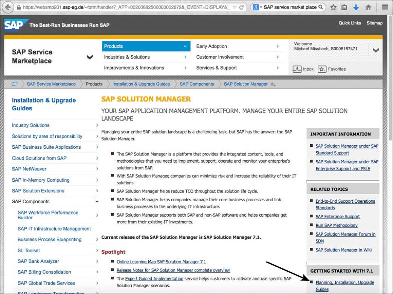The image size is (393, 294).
Task: Click the browser home icon
Action: [x=368, y=8]
